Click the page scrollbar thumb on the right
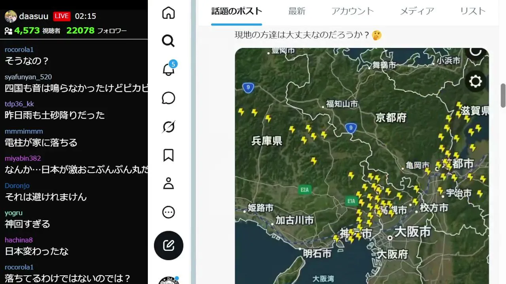The width and height of the screenshot is (506, 284). [503, 95]
